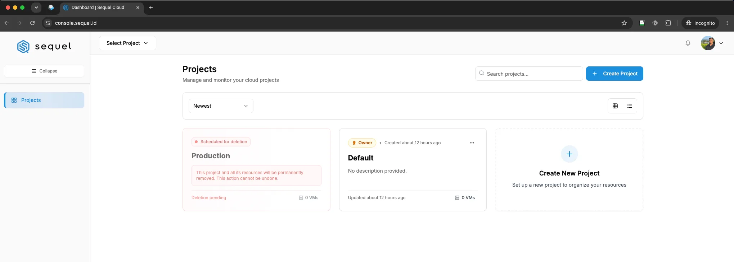Expand the Select Project dropdown

[127, 43]
